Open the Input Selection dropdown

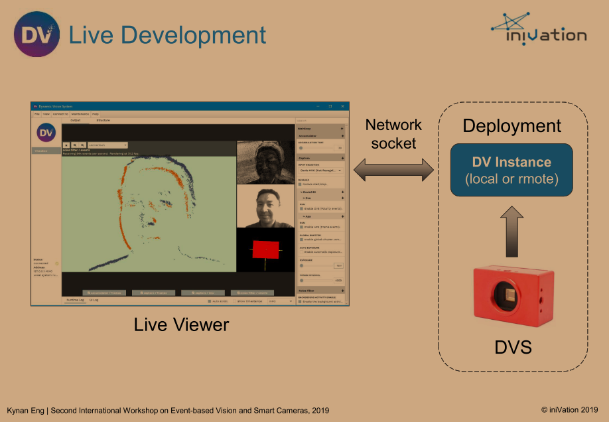coord(320,171)
